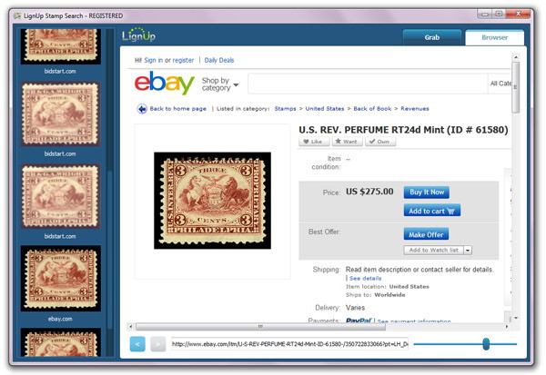Click the blue Back to home page arrow icon
The width and height of the screenshot is (546, 375).
[x=142, y=109]
